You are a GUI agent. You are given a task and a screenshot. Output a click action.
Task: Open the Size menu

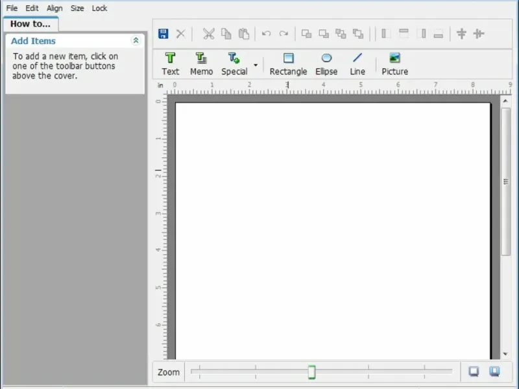point(77,8)
